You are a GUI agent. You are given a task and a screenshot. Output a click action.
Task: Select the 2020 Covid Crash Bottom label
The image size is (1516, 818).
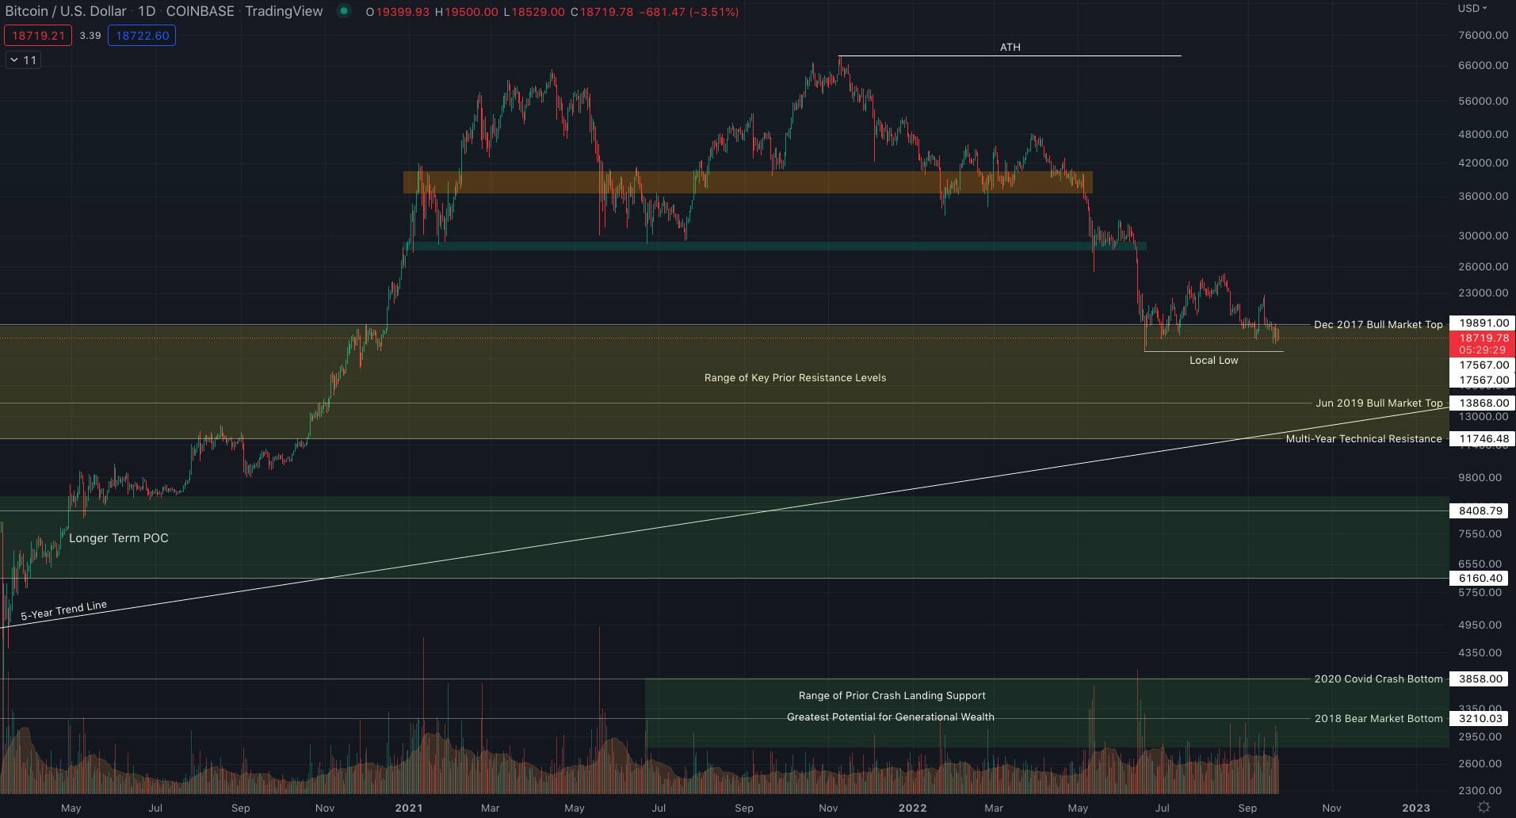[x=1378, y=678]
